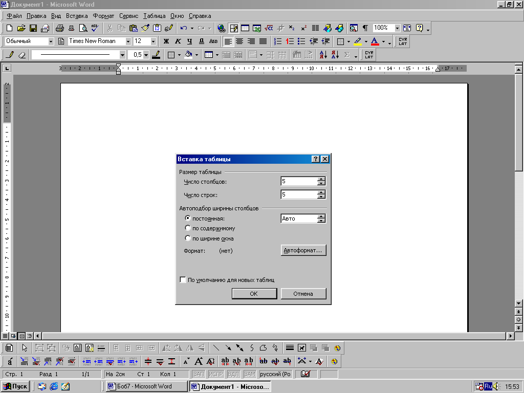Toggle the ИСПР status bar indicator
The height and width of the screenshot is (393, 524).
click(x=216, y=374)
